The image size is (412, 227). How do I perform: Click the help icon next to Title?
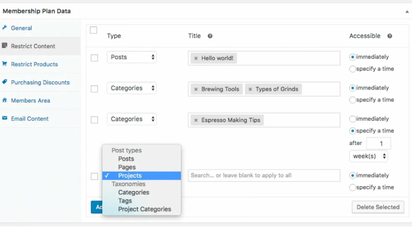point(210,36)
